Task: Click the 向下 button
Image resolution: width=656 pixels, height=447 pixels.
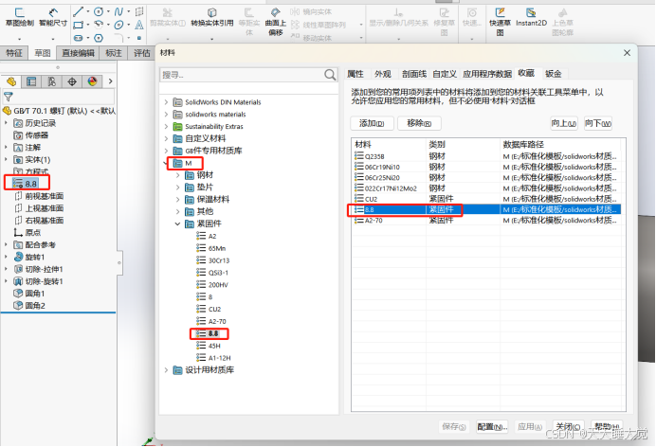Action: [598, 123]
